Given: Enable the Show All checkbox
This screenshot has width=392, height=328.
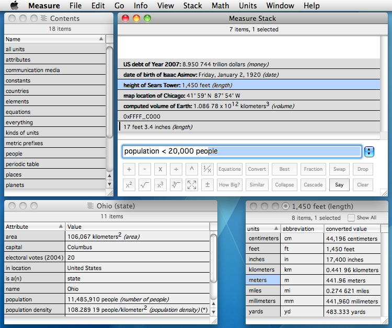Looking at the screenshot, I should 351,218.
